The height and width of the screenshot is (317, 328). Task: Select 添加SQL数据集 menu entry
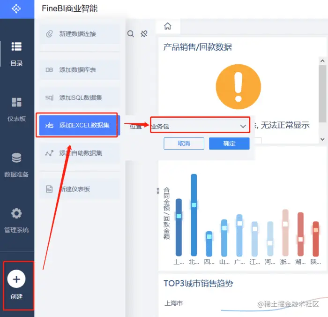point(80,98)
